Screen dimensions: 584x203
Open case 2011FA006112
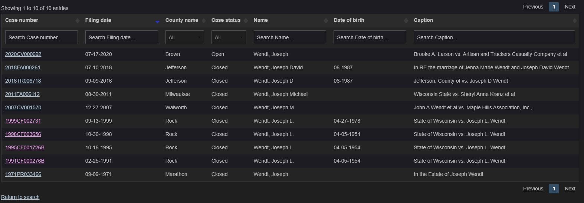coord(22,94)
